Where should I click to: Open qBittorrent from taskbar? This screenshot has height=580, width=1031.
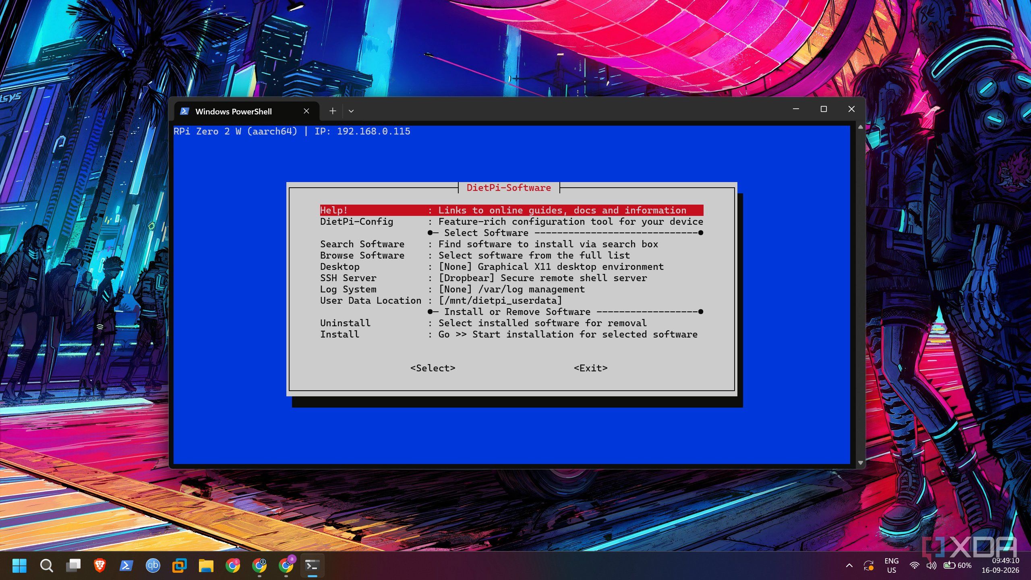153,565
